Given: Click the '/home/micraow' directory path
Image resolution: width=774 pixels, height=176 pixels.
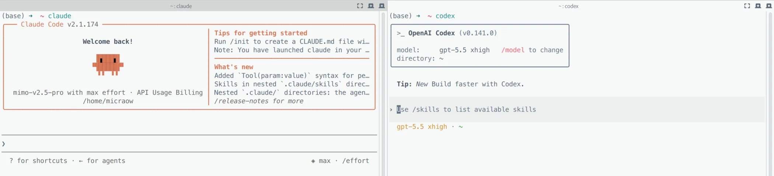Looking at the screenshot, I should pyautogui.click(x=108, y=101).
